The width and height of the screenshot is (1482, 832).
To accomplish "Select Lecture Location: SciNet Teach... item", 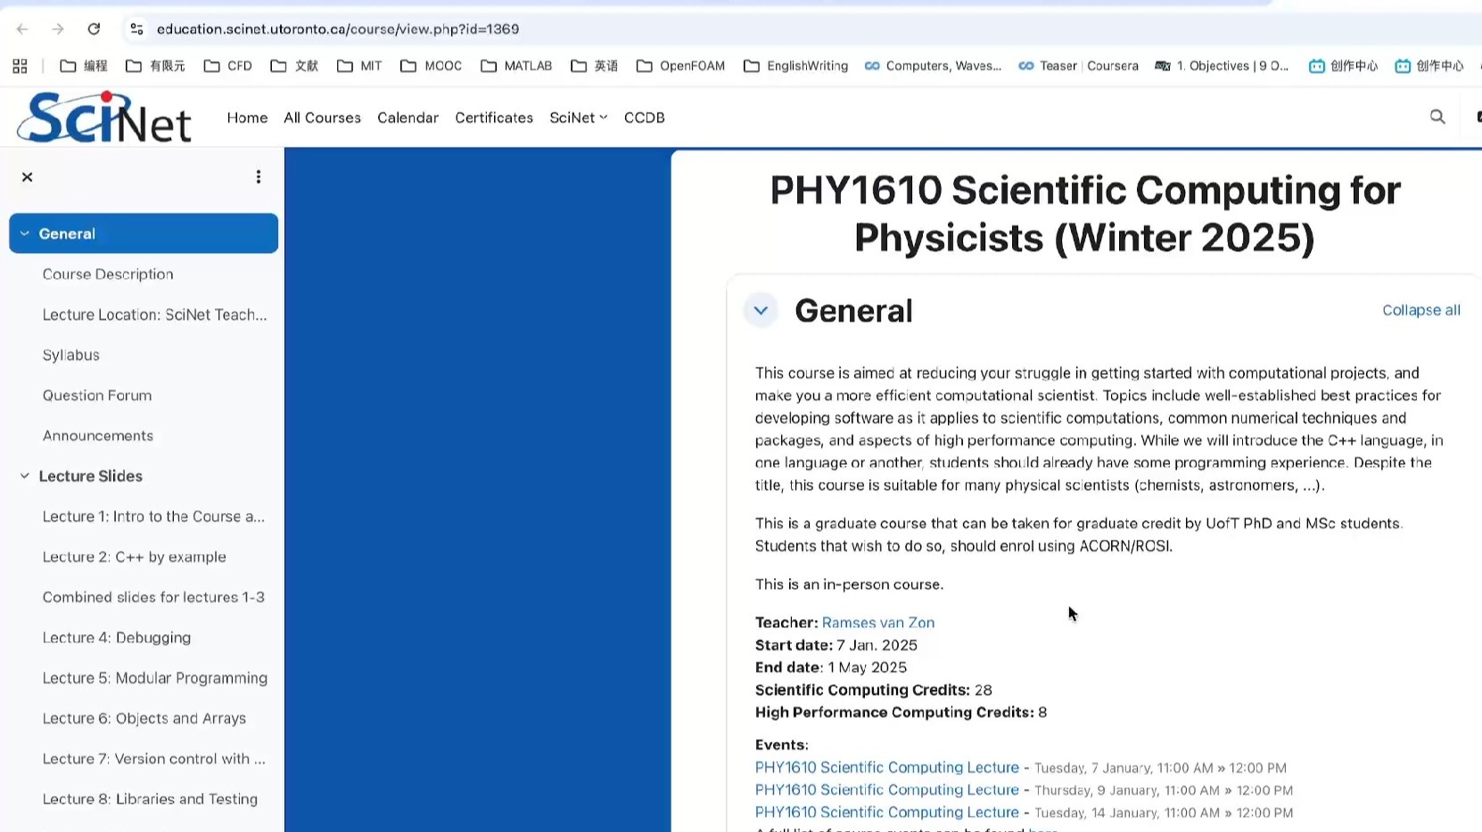I will tap(155, 314).
